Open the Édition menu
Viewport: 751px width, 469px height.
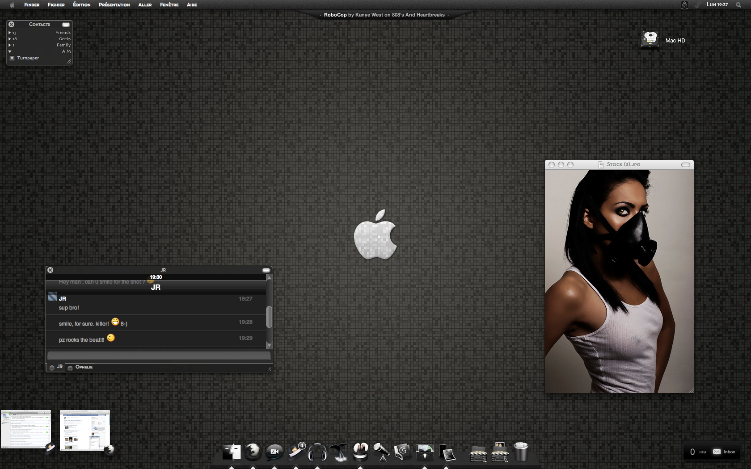coord(82,4)
